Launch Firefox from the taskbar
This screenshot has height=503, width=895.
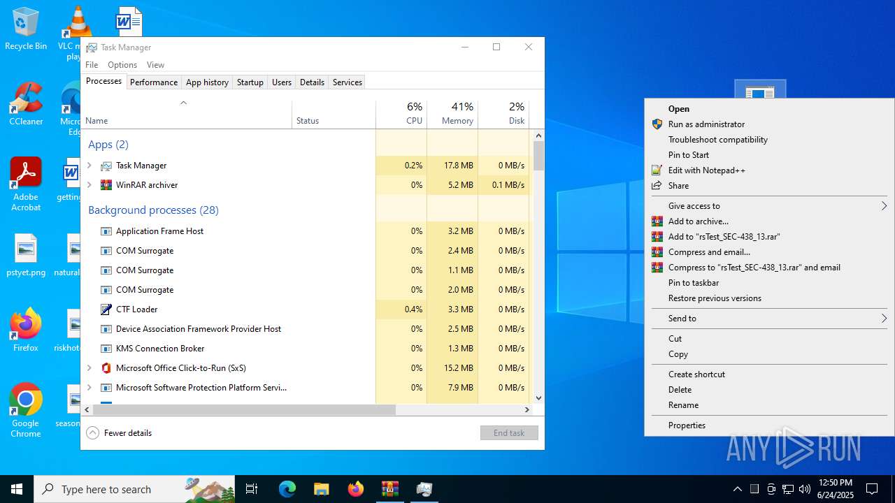click(x=355, y=489)
